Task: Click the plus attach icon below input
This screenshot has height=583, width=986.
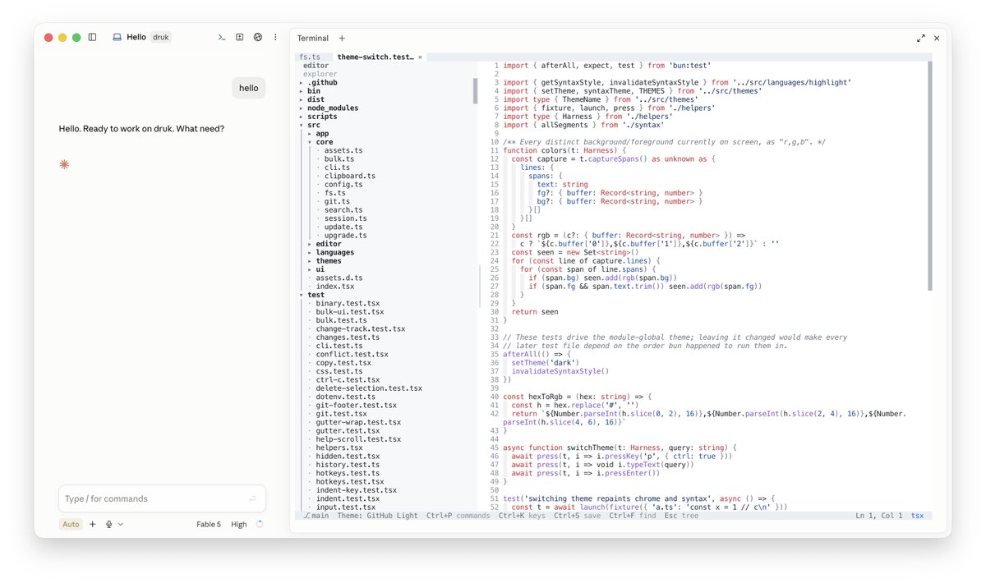Action: pyautogui.click(x=92, y=524)
